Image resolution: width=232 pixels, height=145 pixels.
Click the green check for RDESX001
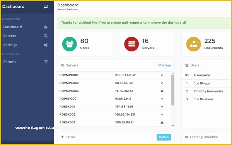162,107
